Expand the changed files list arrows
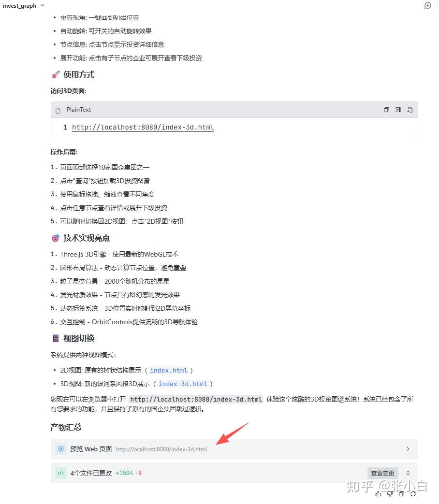The width and height of the screenshot is (439, 504). tap(408, 473)
